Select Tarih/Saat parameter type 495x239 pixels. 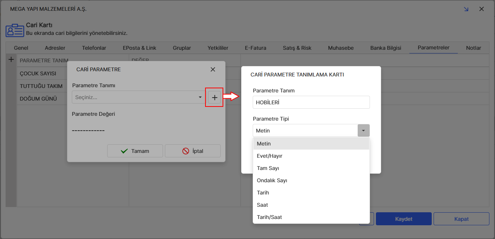coord(269,217)
